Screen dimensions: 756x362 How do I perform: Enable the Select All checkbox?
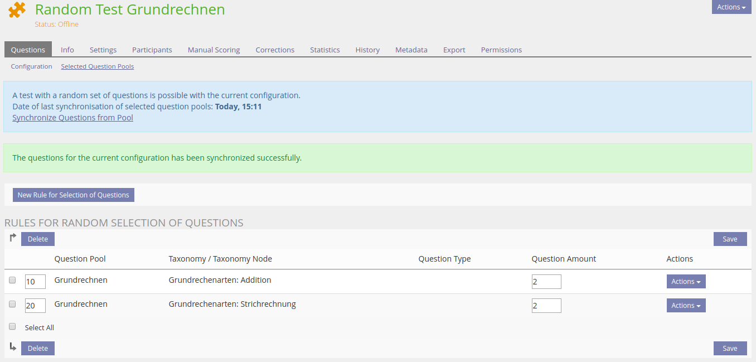12,327
